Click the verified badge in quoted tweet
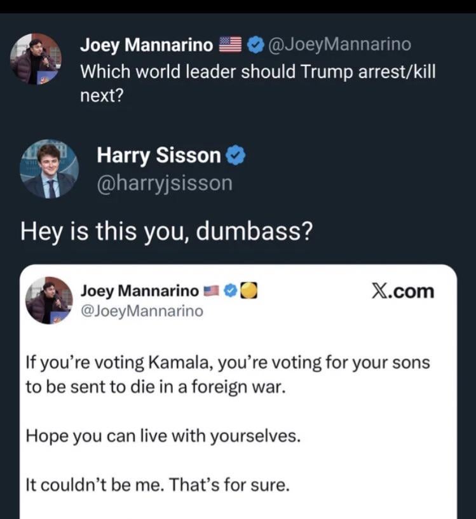Viewport: 476px width, 519px height. click(x=231, y=291)
